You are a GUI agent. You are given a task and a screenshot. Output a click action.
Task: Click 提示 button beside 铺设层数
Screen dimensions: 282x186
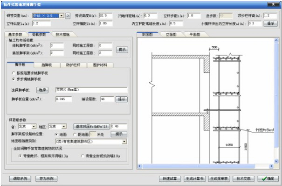(x=122, y=99)
